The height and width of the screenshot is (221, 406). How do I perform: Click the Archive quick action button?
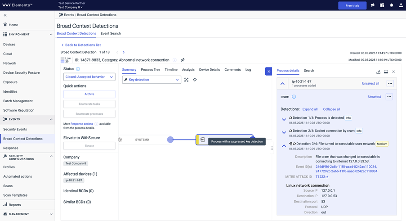(x=89, y=94)
